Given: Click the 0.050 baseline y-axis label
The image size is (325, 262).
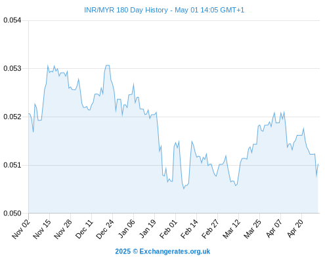Looking at the screenshot, I should (x=12, y=214).
